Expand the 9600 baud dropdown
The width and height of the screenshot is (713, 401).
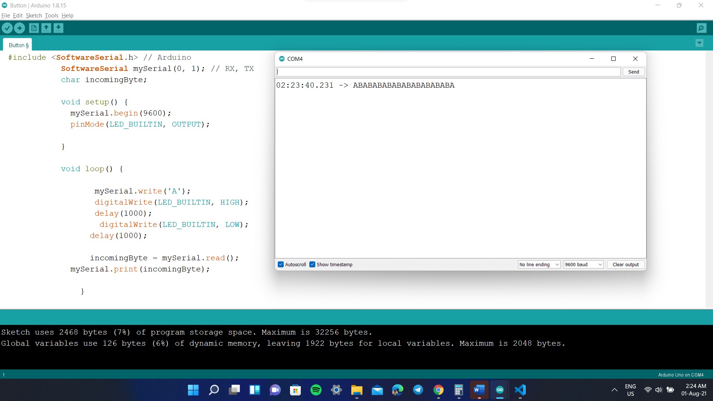pos(583,264)
